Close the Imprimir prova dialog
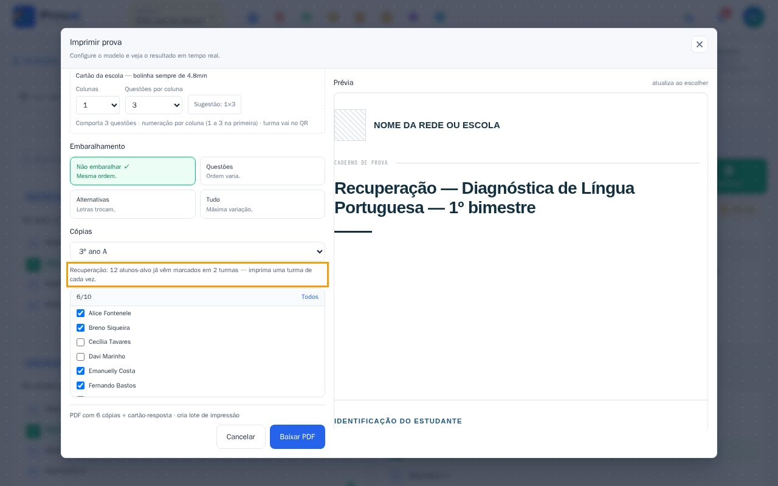 (x=699, y=44)
